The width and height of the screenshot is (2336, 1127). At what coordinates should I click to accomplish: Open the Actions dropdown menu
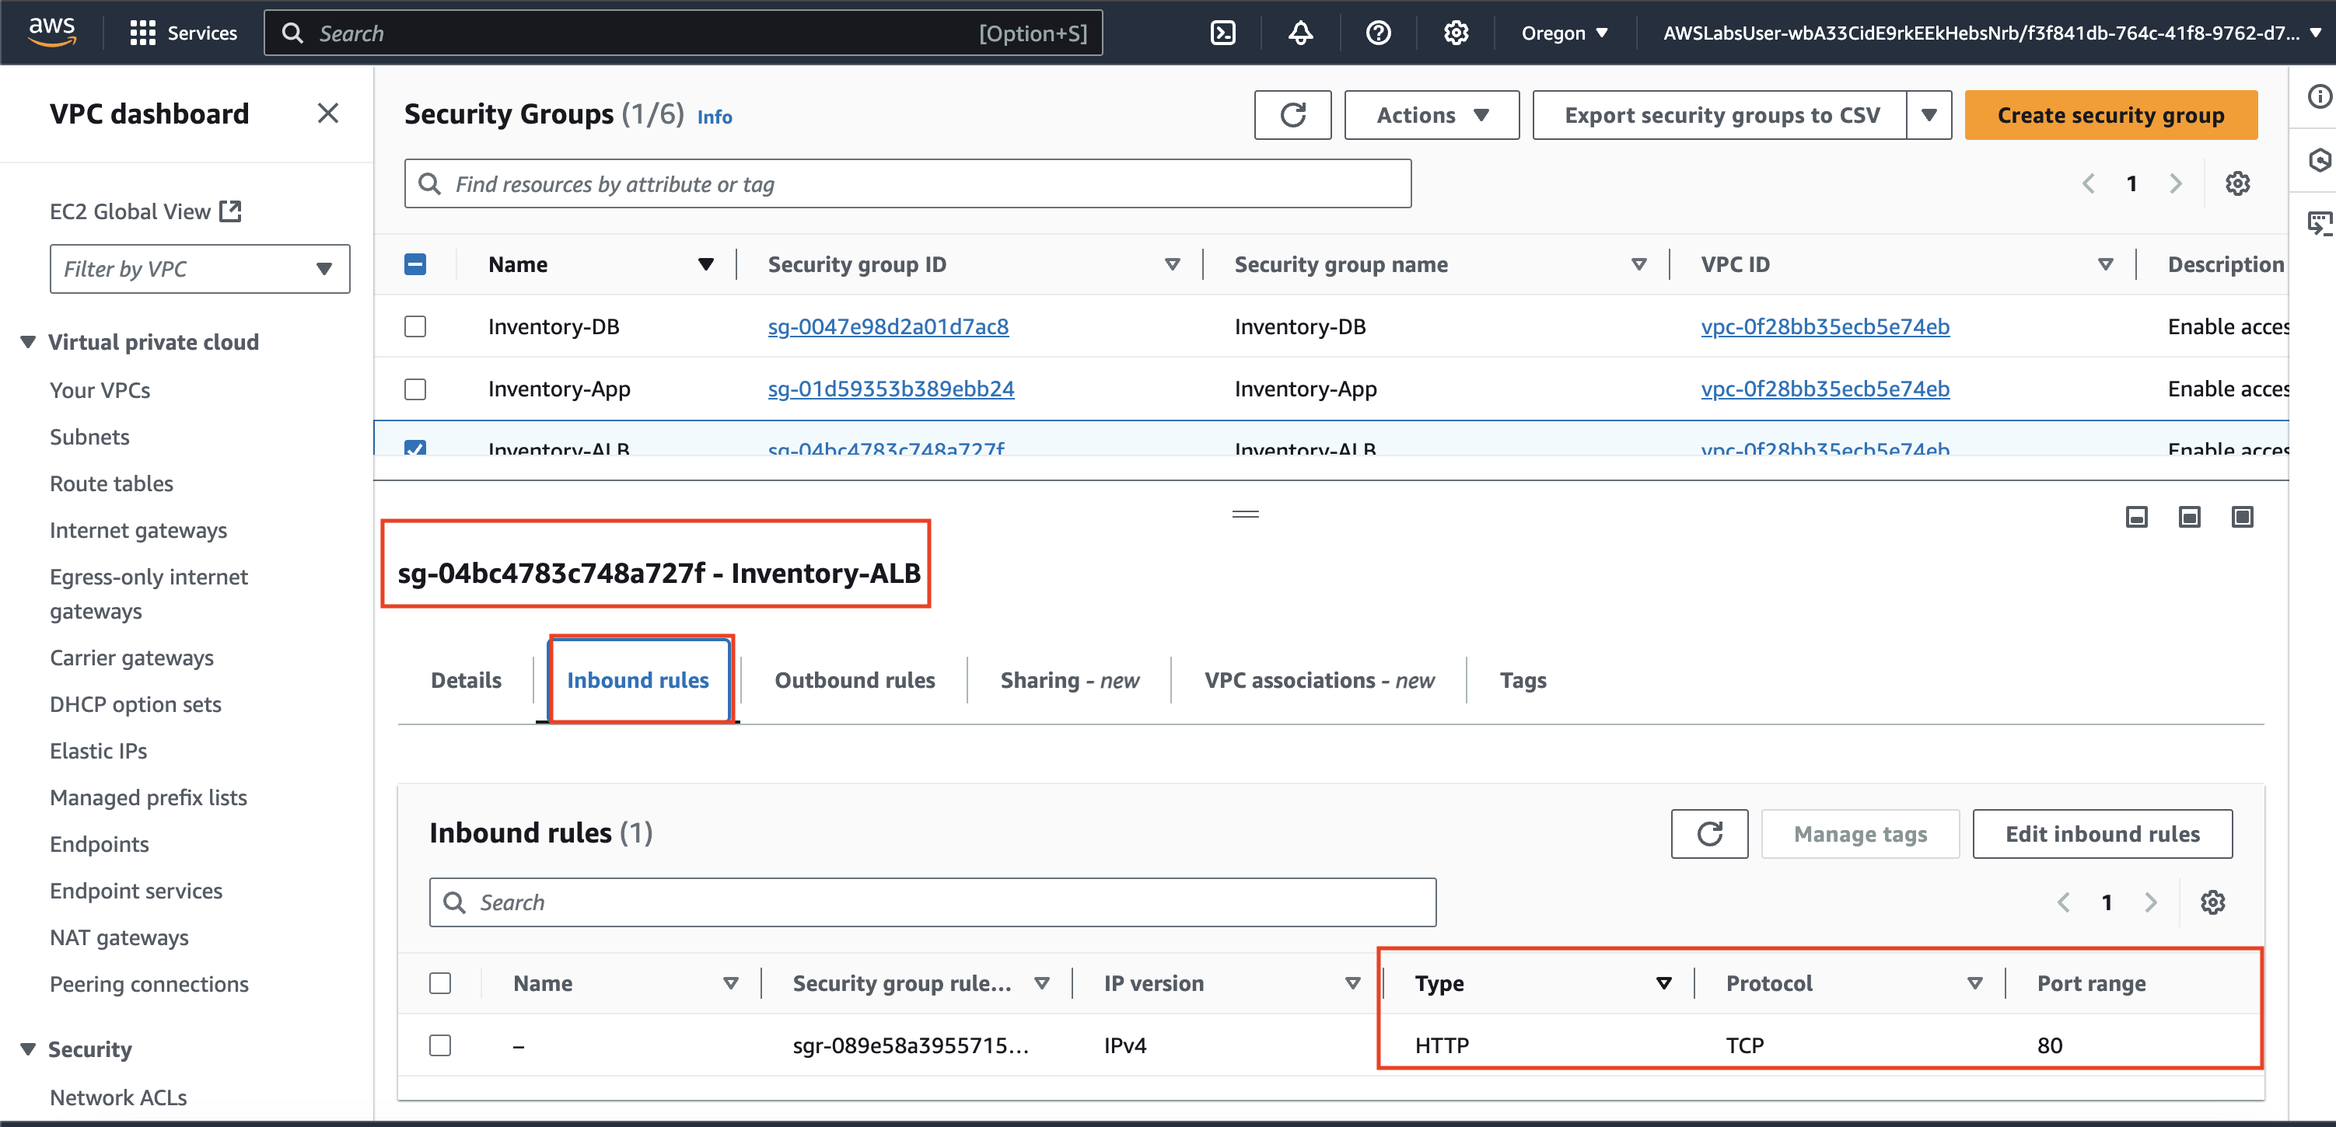(x=1431, y=115)
